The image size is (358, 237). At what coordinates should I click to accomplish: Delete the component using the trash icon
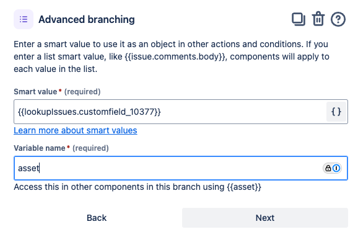coord(318,19)
